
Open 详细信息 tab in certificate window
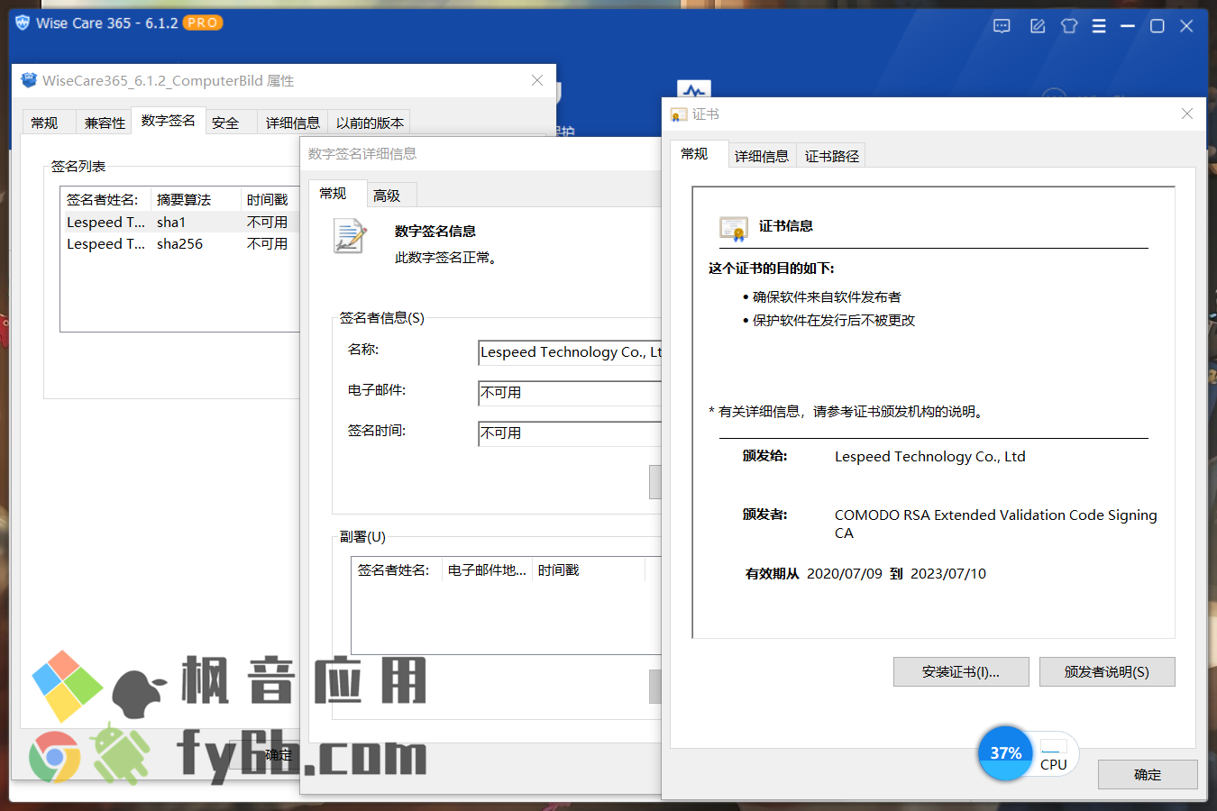761,156
